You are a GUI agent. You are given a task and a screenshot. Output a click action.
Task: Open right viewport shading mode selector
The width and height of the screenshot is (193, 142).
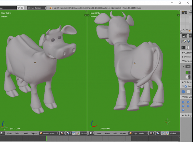[x=152, y=133]
